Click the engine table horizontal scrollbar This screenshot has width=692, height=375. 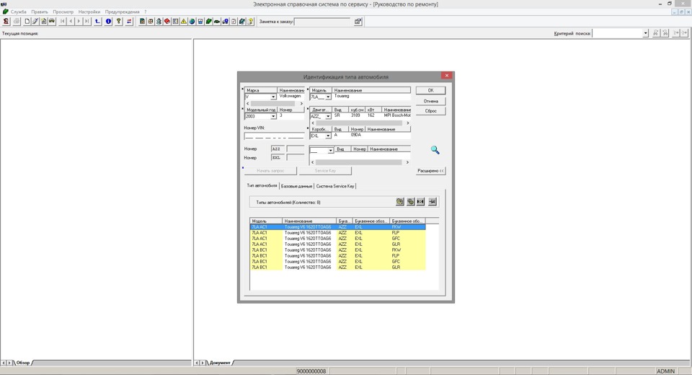pyautogui.click(x=360, y=123)
